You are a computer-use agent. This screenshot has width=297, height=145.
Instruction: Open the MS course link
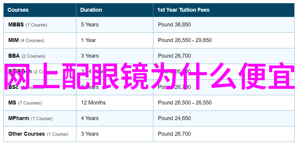pyautogui.click(x=12, y=103)
